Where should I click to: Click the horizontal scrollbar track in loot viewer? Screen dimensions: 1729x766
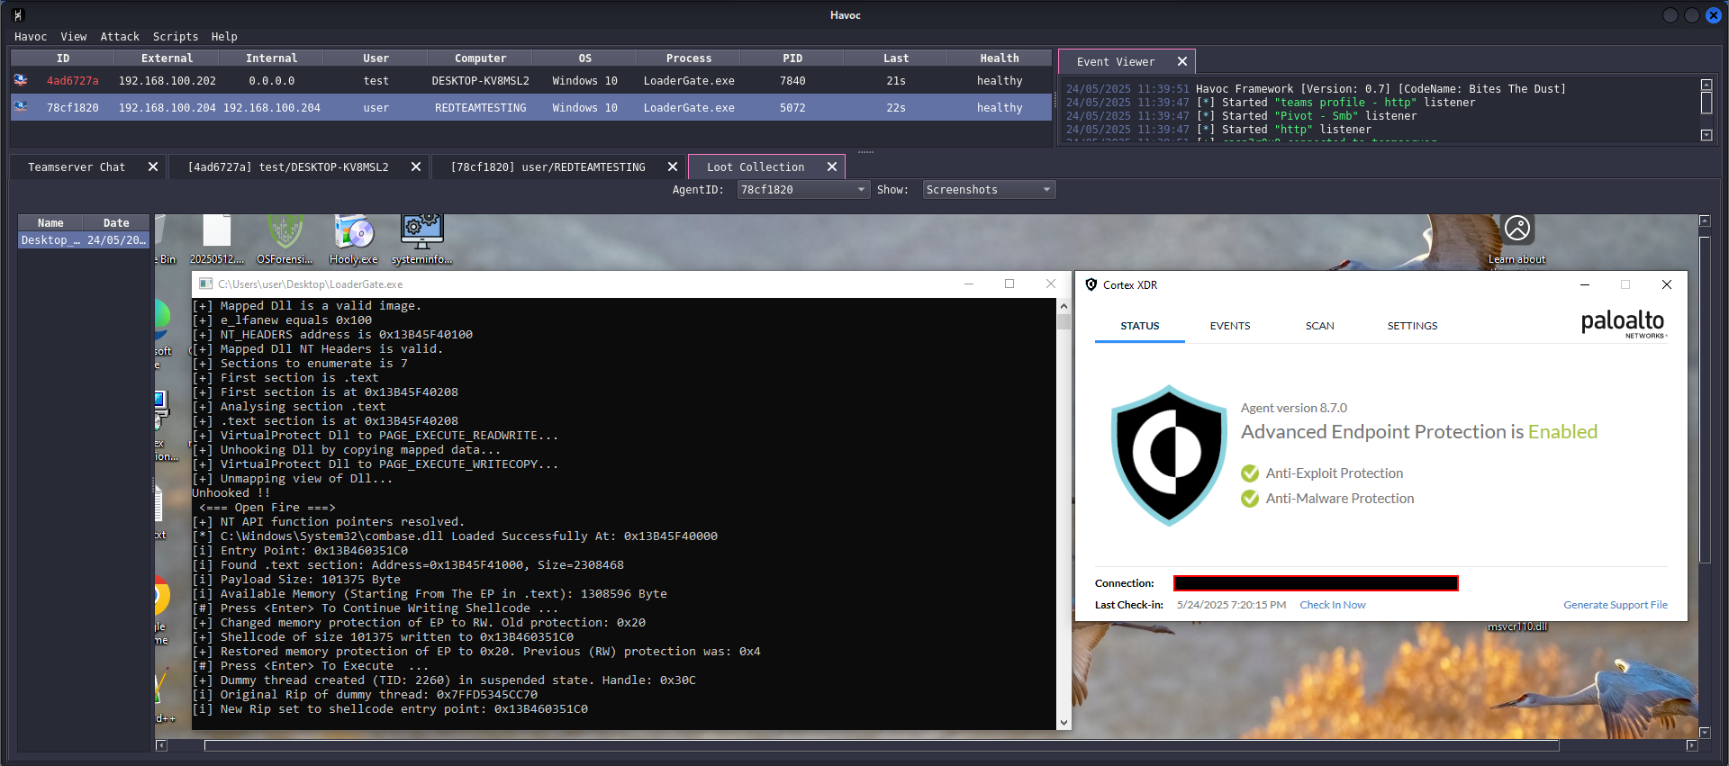pos(882,745)
